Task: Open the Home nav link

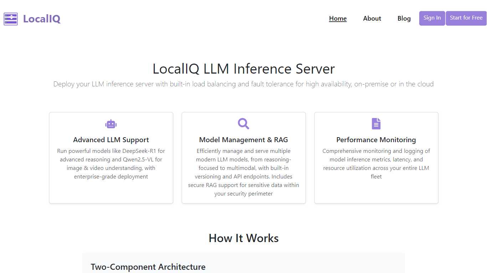Action: coord(338,18)
